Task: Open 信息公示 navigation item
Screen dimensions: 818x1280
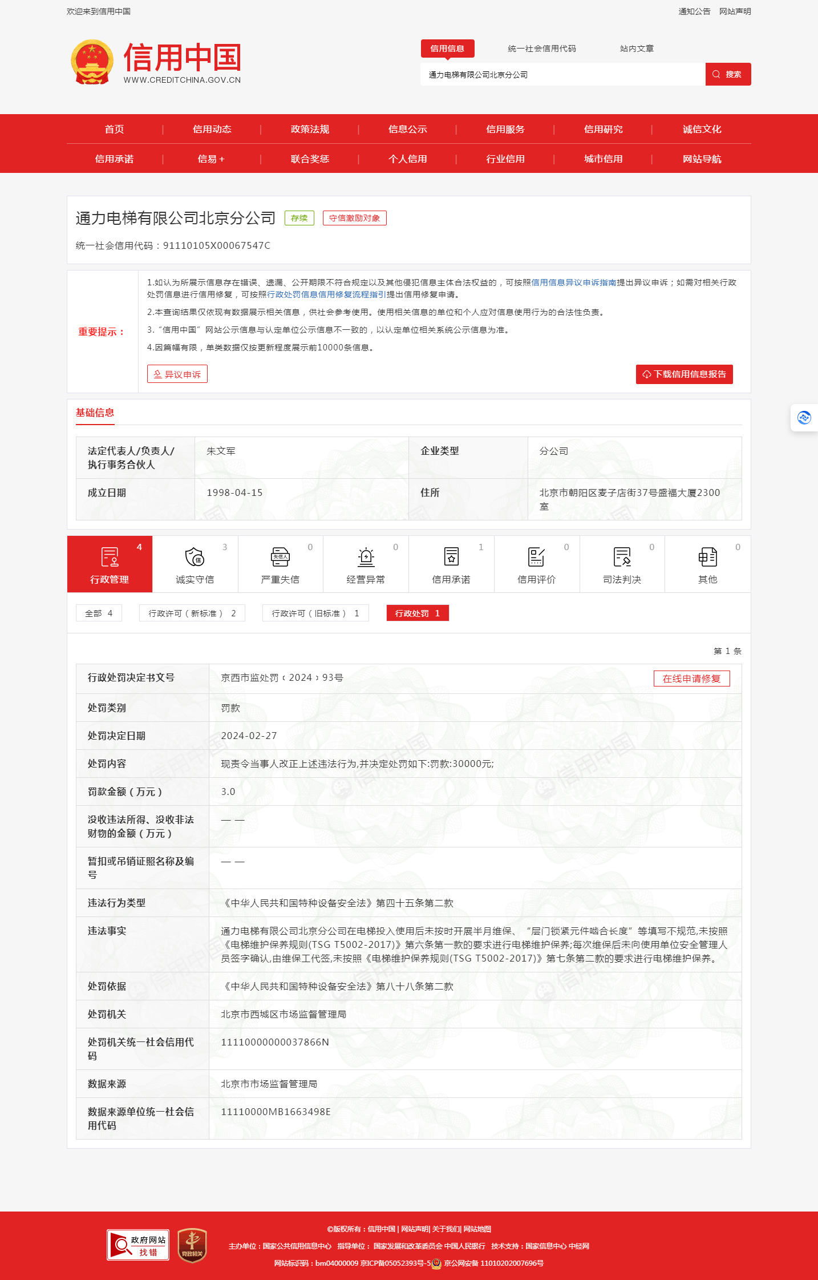Action: pyautogui.click(x=407, y=129)
